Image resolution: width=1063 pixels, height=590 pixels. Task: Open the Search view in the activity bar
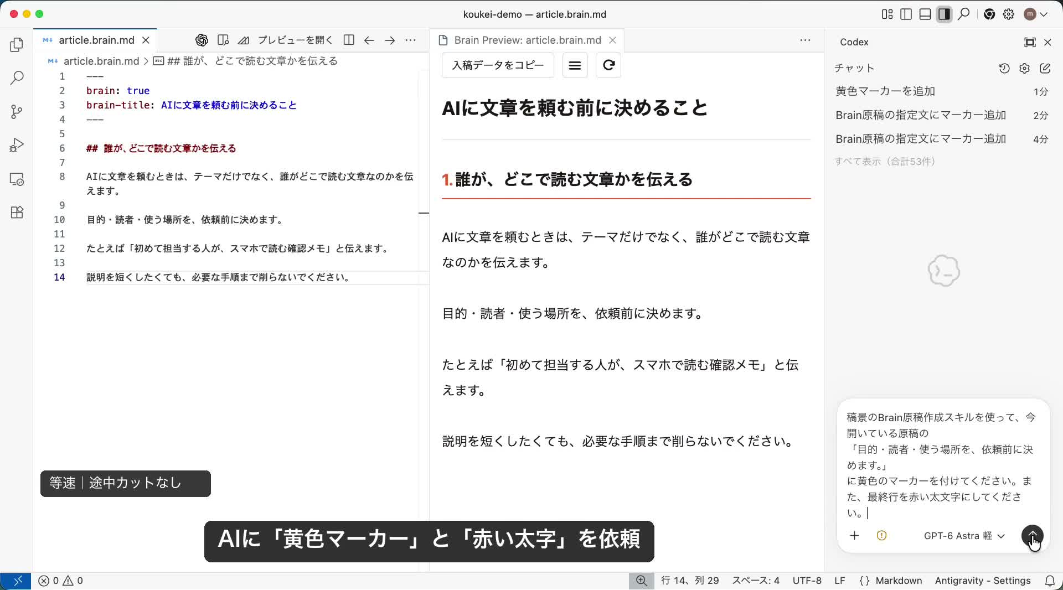[x=17, y=78]
